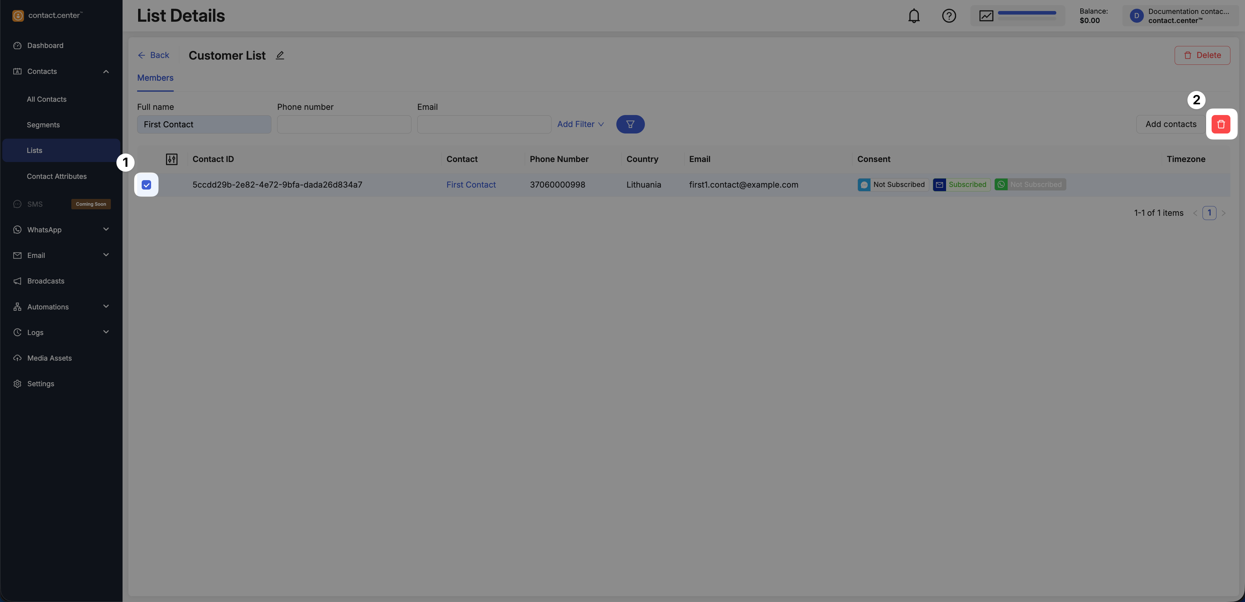Open the help question mark icon
The height and width of the screenshot is (602, 1245).
[x=949, y=16]
